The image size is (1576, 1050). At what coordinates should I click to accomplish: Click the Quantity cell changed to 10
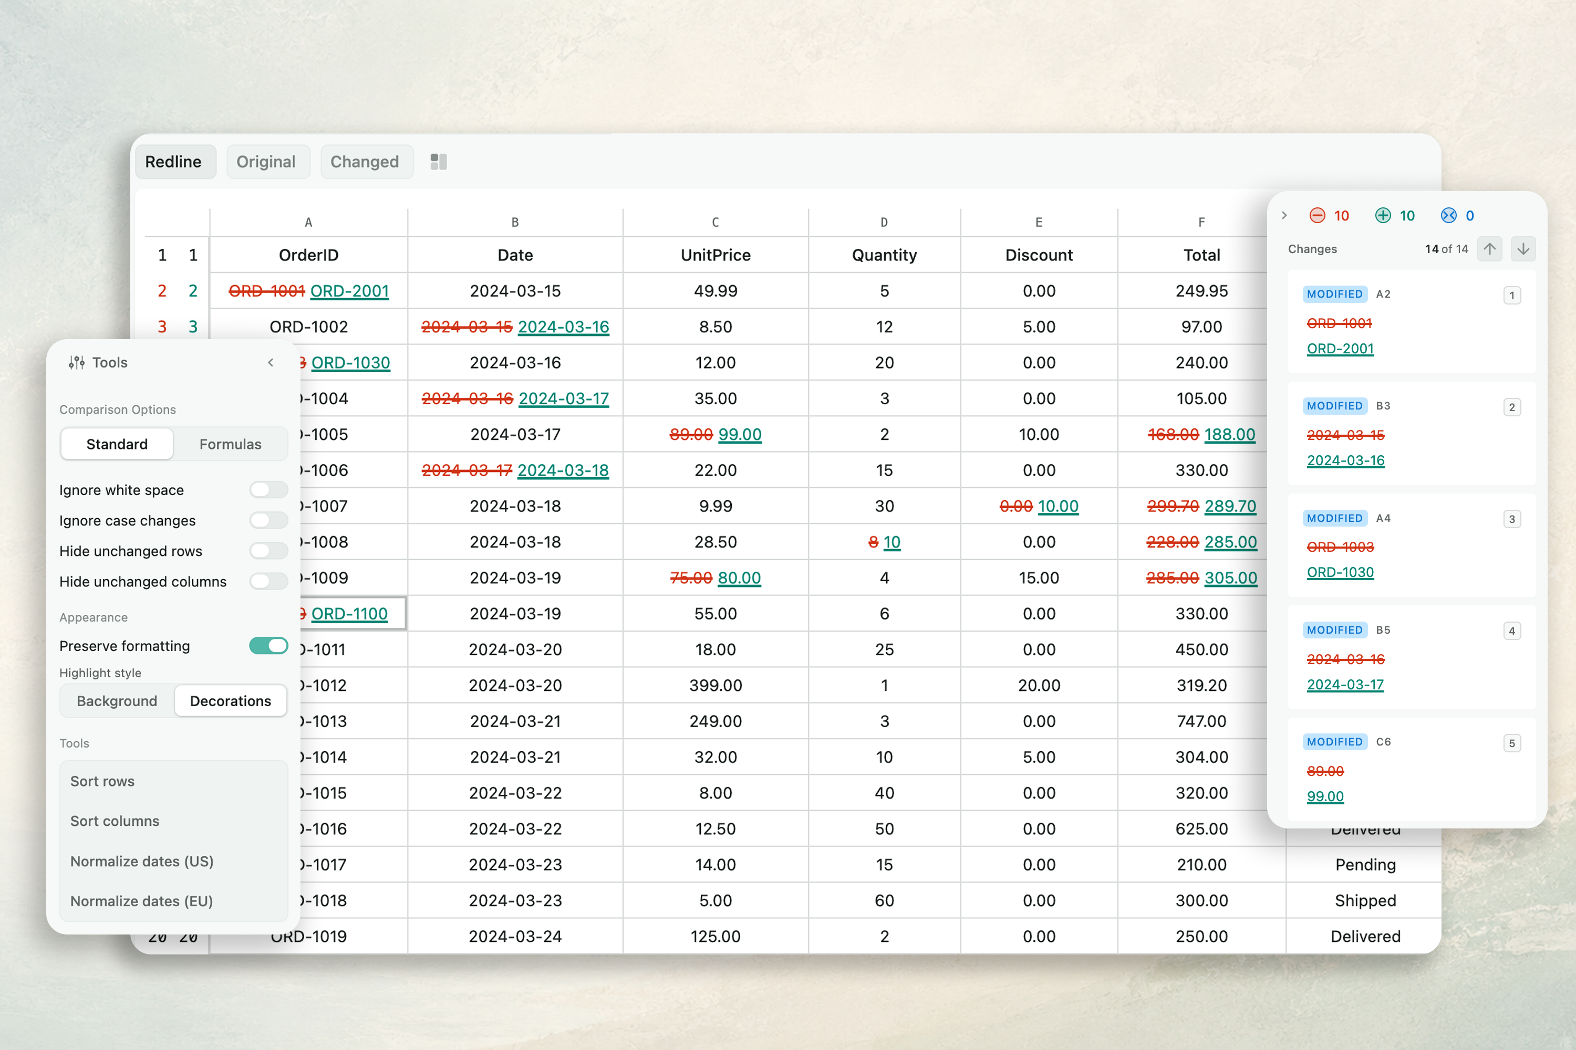pos(884,542)
